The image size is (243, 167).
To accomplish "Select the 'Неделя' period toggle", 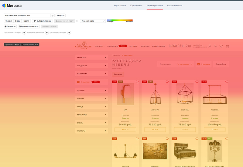I will pos(26,21).
